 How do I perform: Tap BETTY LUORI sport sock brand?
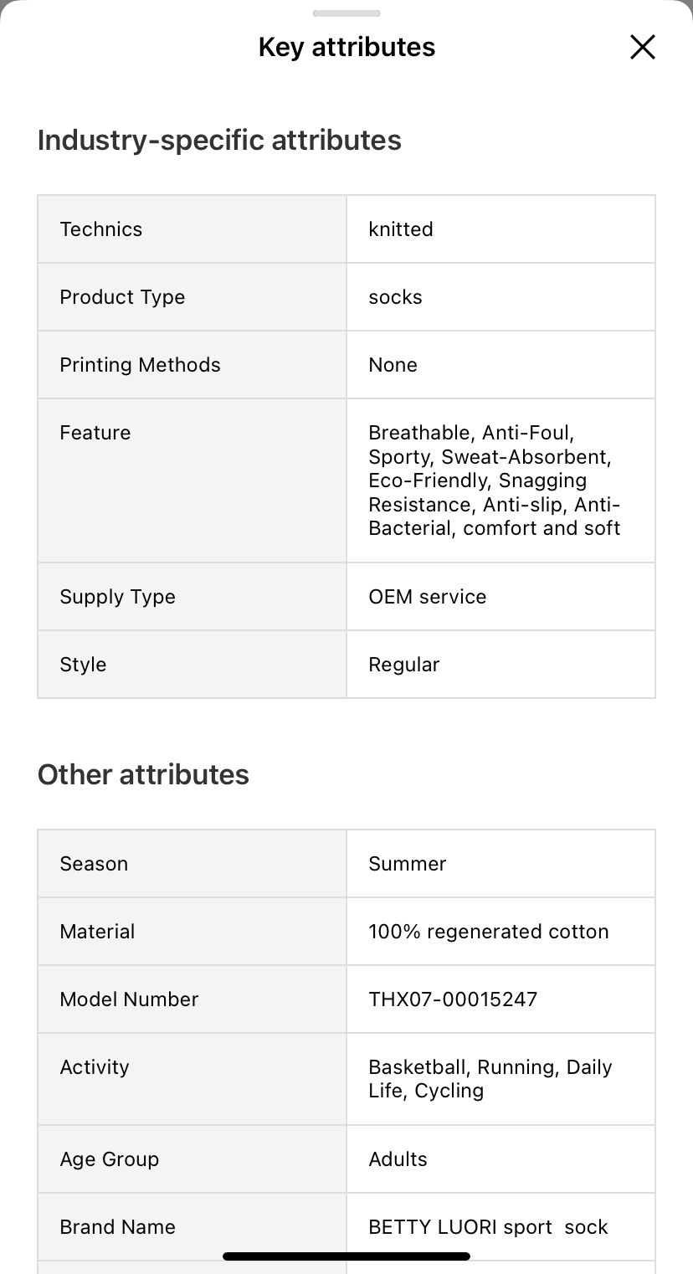pos(488,1227)
